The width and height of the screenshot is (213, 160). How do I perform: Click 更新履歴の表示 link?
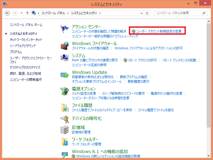pyautogui.click(x=138, y=82)
